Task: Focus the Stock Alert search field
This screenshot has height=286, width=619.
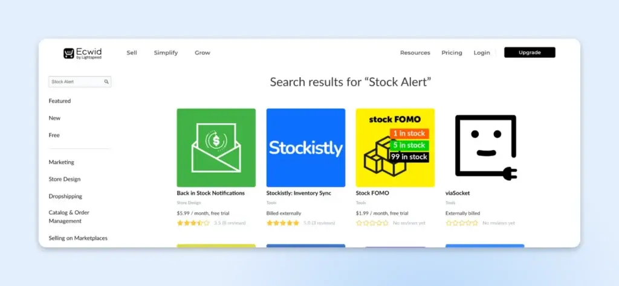Action: (76, 81)
